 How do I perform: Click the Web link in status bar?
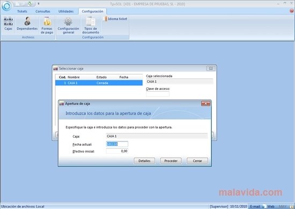coord(271,206)
